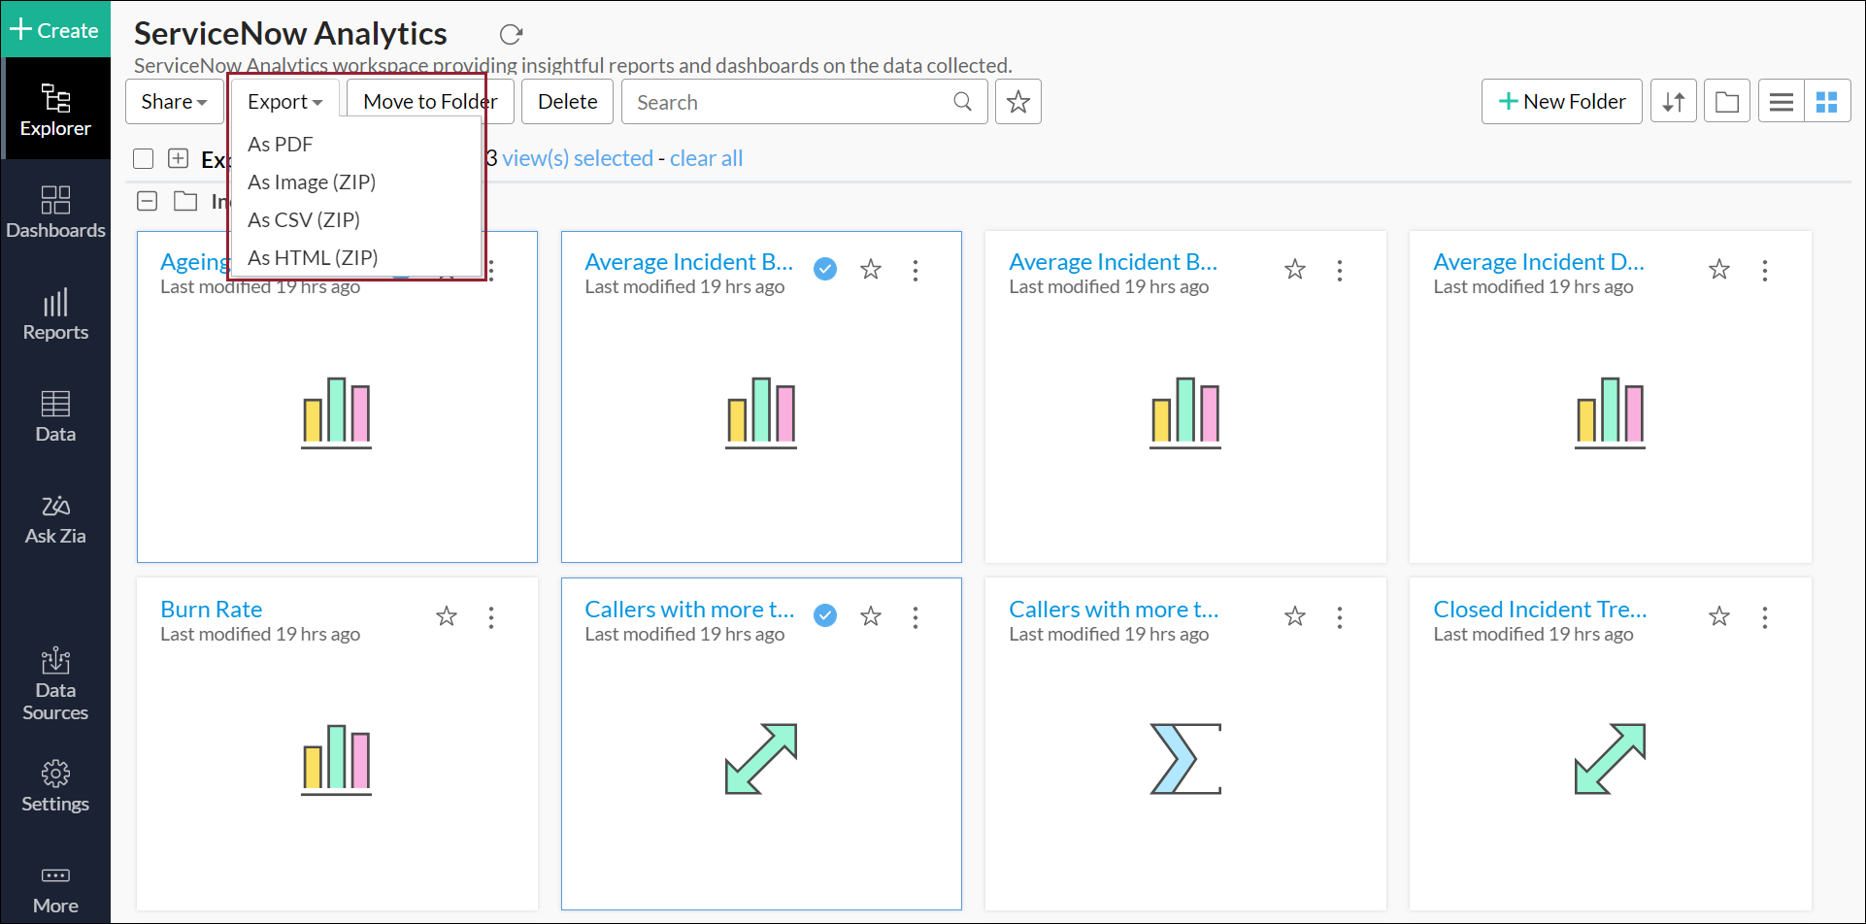Image resolution: width=1866 pixels, height=924 pixels.
Task: Go to Reports in the sidebar
Action: (55, 313)
